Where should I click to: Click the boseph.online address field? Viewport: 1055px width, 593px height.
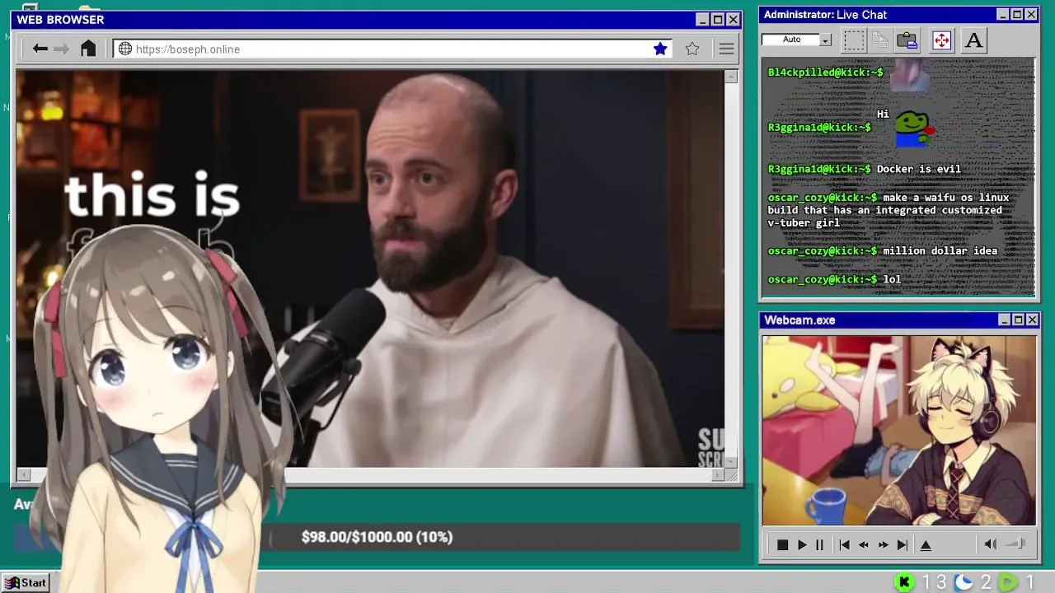(392, 49)
